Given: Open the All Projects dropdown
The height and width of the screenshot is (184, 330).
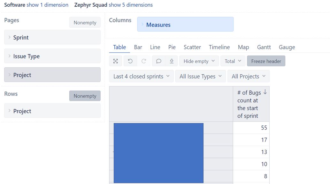Looking at the screenshot, I should tap(248, 76).
